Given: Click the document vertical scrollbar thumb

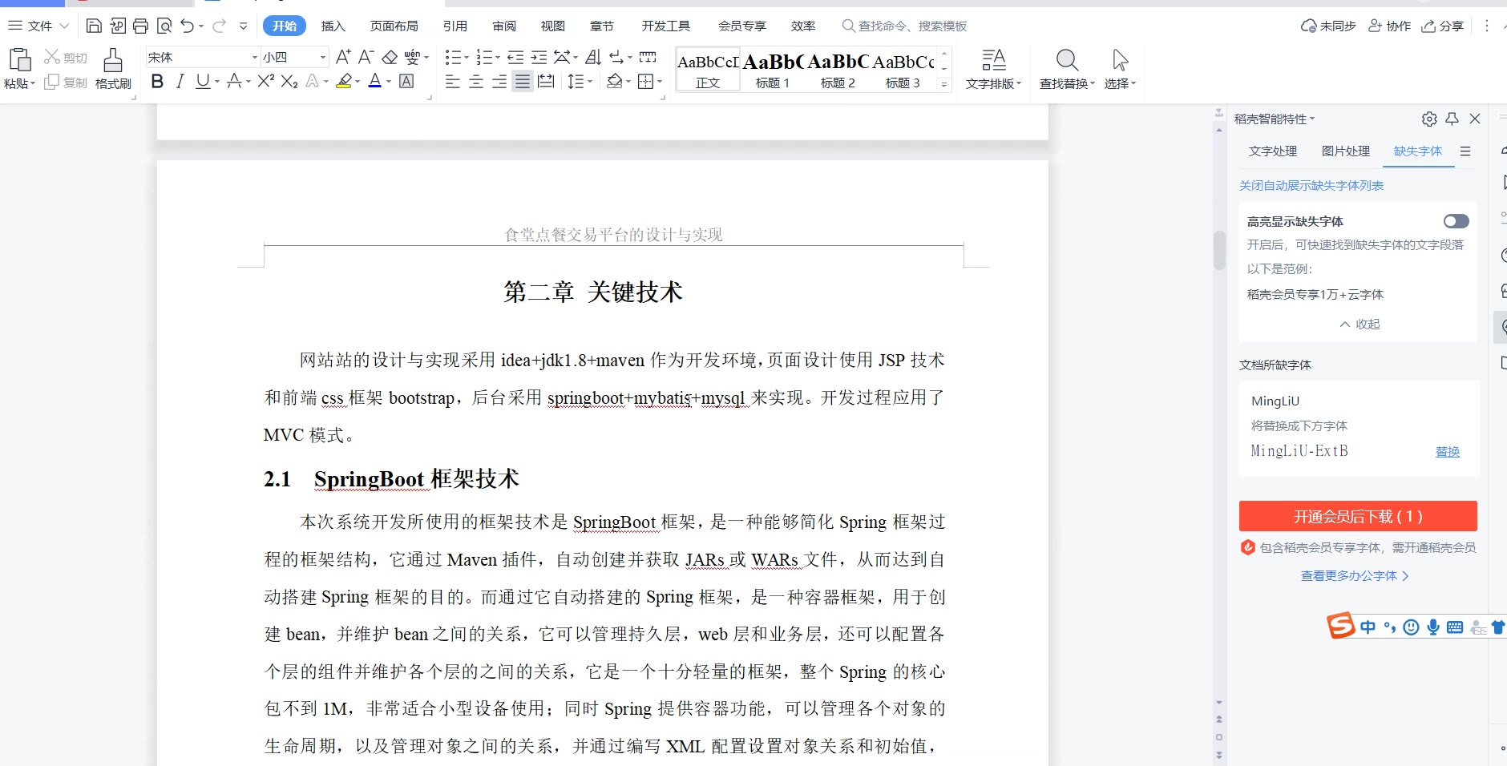Looking at the screenshot, I should point(1219,250).
